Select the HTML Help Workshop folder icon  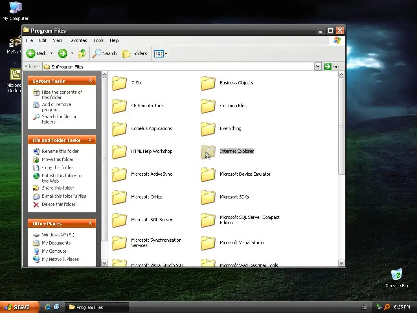pyautogui.click(x=119, y=152)
